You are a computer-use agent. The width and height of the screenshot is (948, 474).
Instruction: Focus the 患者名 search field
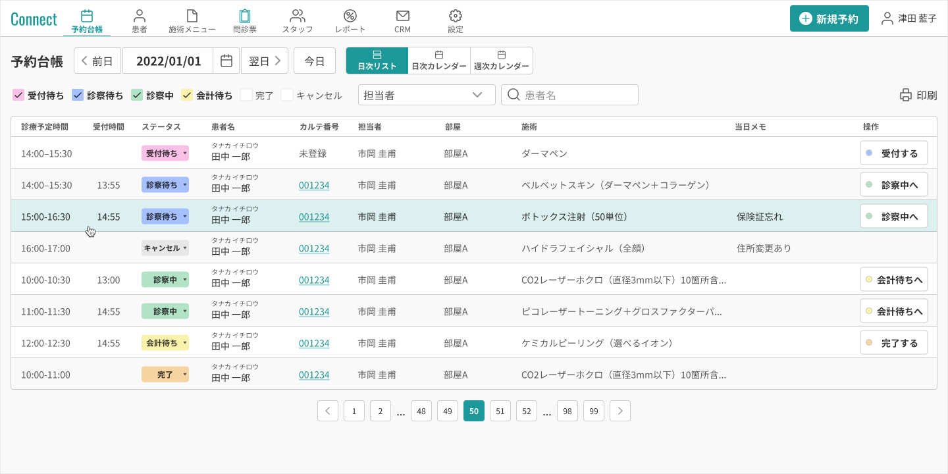pos(569,95)
